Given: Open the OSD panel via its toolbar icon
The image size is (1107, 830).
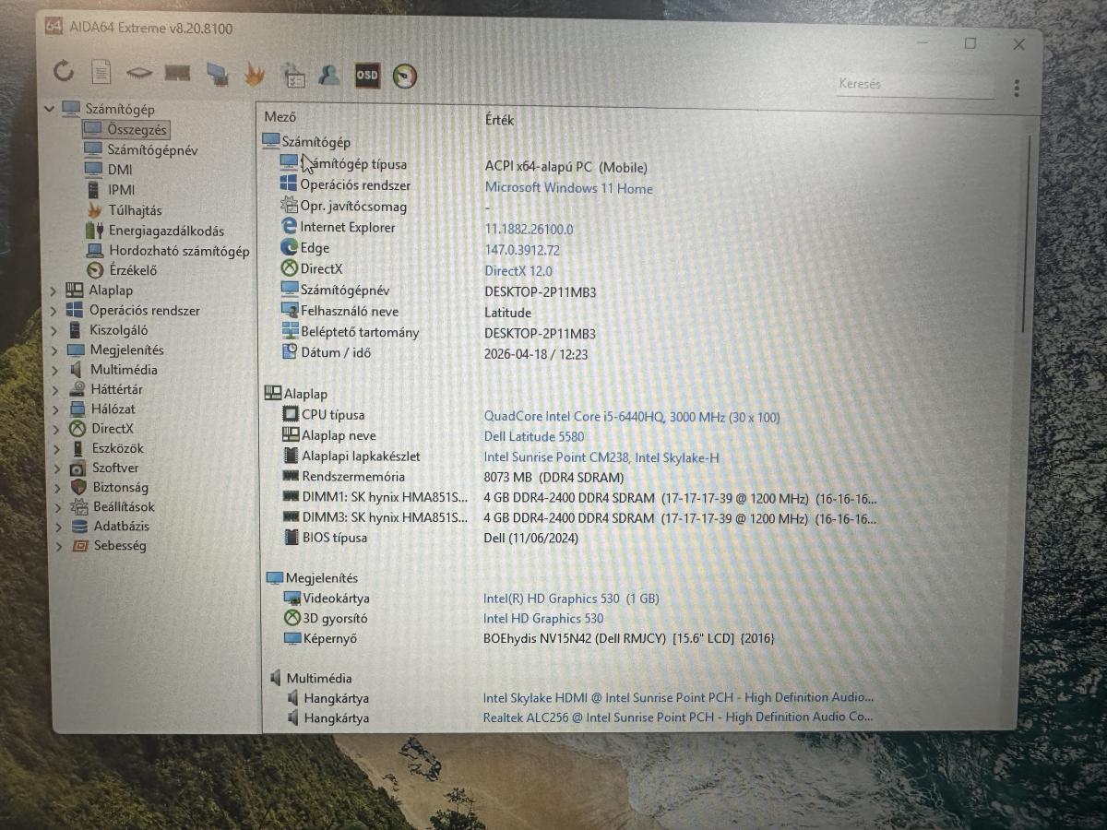Looking at the screenshot, I should coord(366,72).
